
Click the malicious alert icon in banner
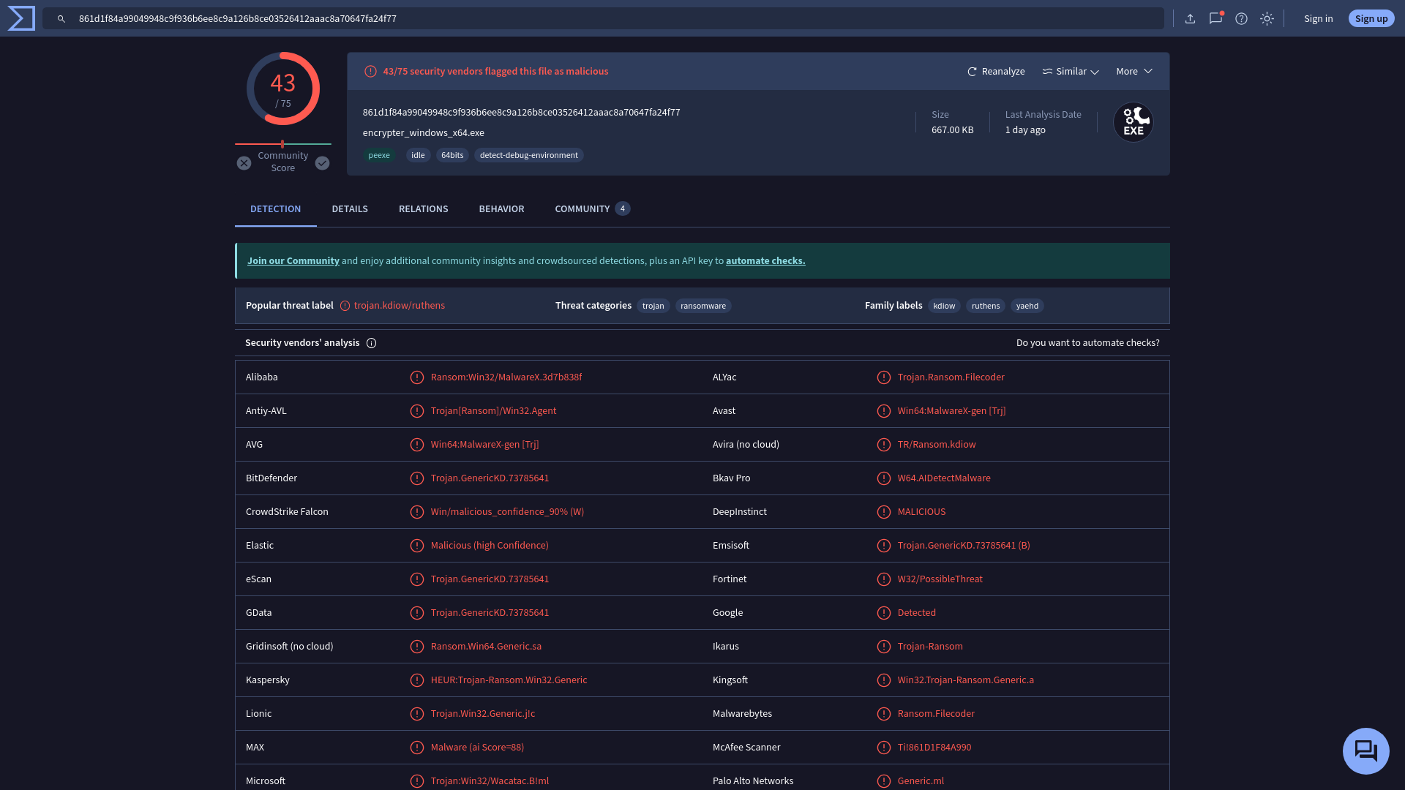click(370, 72)
